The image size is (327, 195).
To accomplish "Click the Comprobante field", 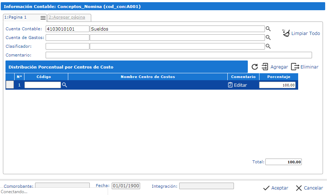I will coord(62,186).
